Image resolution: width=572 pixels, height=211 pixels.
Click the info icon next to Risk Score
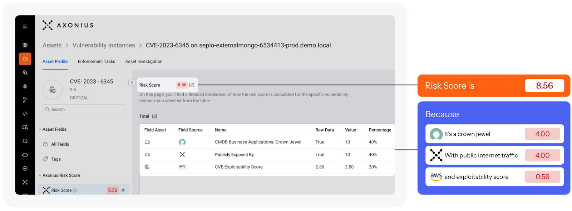click(x=75, y=190)
